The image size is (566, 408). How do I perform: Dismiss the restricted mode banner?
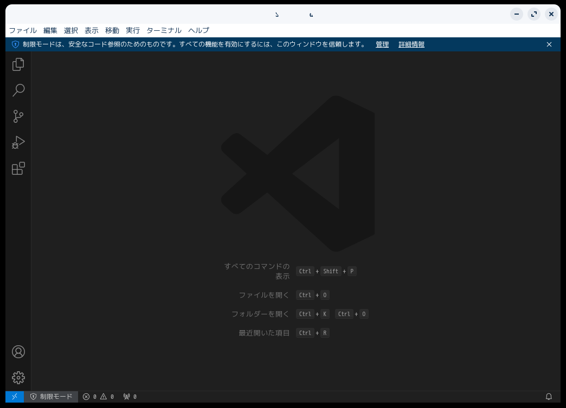coord(549,44)
